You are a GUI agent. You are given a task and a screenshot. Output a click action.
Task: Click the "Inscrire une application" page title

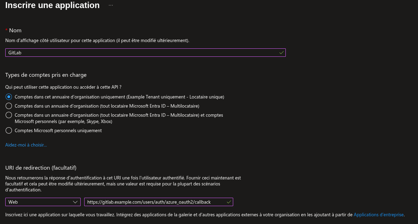(x=53, y=6)
